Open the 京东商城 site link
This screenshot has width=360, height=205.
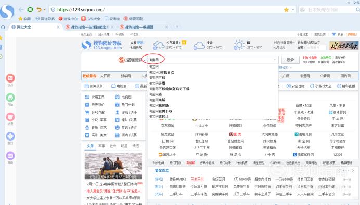168,126
